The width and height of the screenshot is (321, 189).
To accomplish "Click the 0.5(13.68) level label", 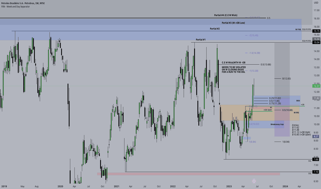I will pyautogui.click(x=266, y=65).
